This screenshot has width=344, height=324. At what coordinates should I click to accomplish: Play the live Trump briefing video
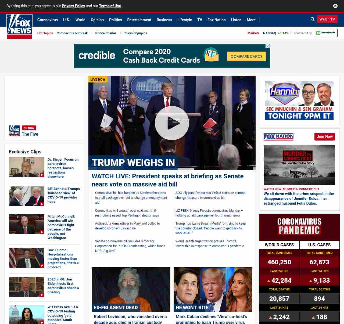tap(172, 123)
